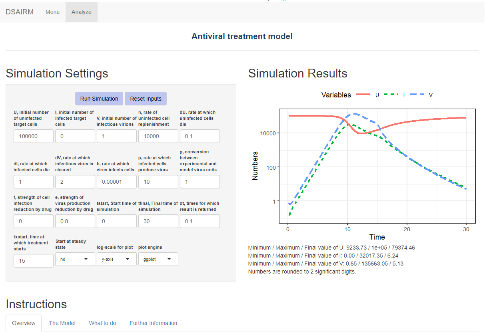Open the Menu navigation item
Image resolution: width=487 pixels, height=335 pixels.
[x=52, y=12]
